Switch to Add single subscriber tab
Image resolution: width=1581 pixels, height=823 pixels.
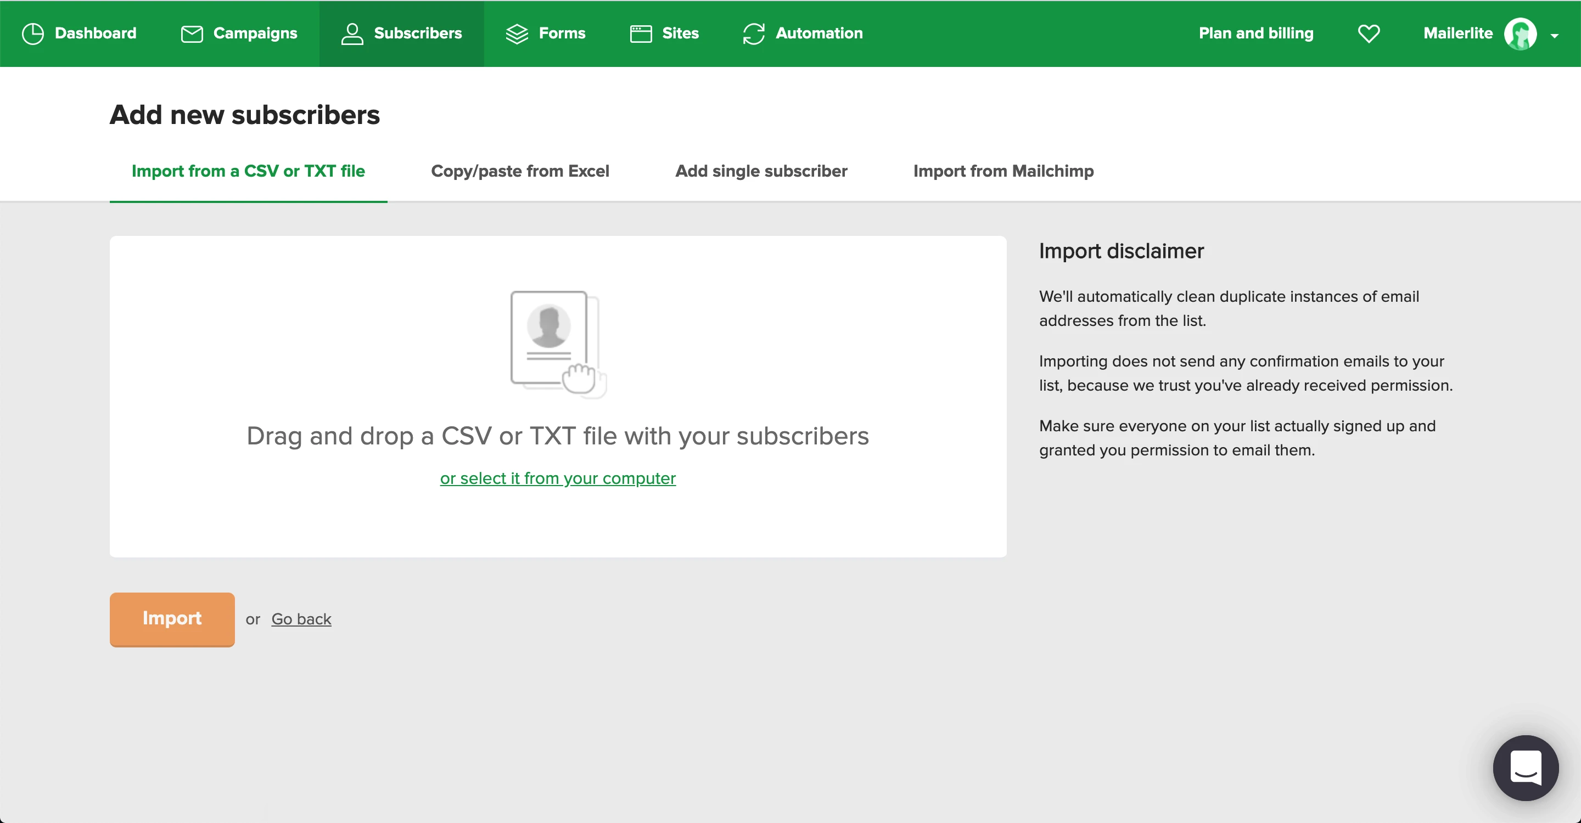click(x=761, y=171)
